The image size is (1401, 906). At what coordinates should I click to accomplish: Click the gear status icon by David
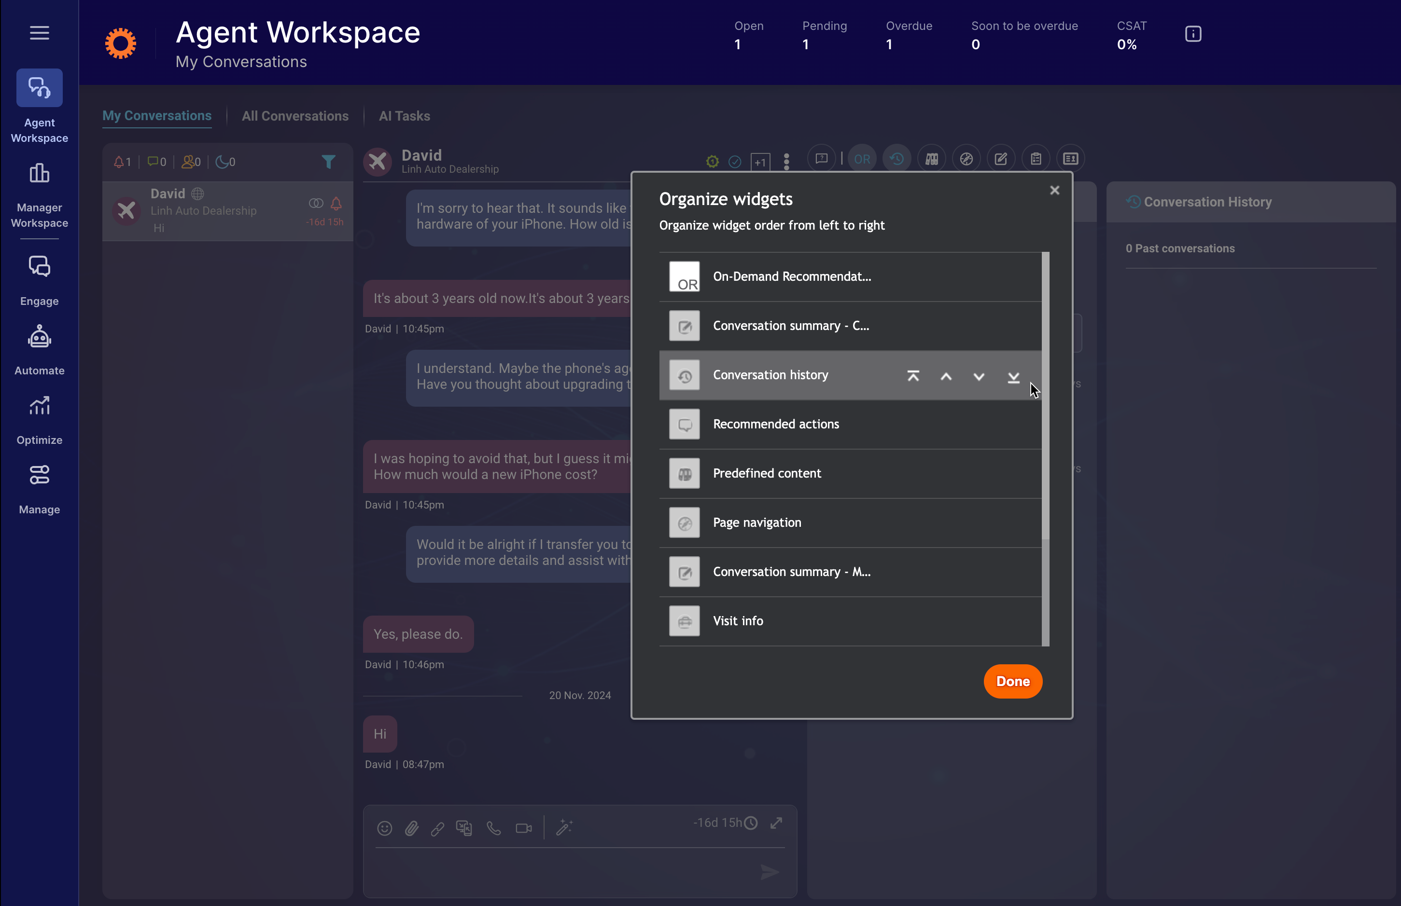(712, 161)
